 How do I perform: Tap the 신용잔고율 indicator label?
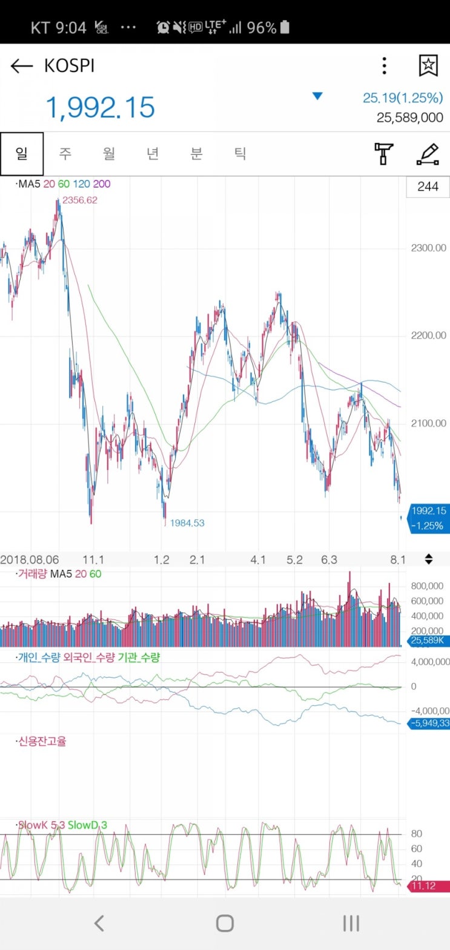coord(41,741)
